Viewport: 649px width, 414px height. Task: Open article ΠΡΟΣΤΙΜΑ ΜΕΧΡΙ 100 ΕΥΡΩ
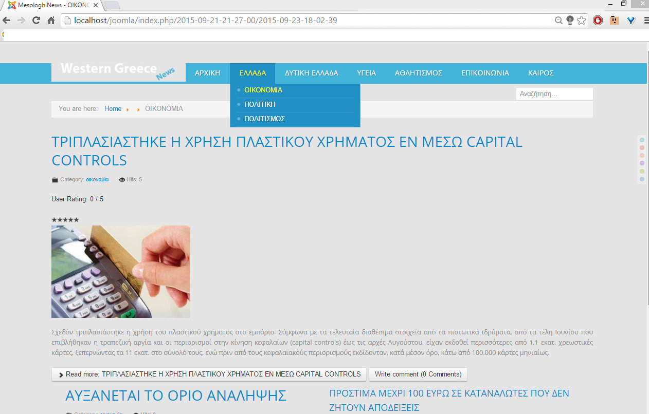(449, 400)
